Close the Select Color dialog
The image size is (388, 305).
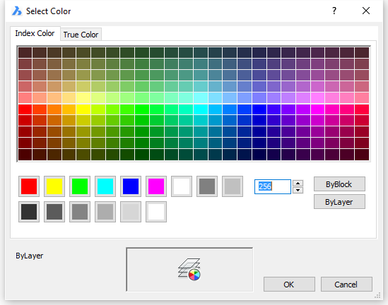click(366, 11)
